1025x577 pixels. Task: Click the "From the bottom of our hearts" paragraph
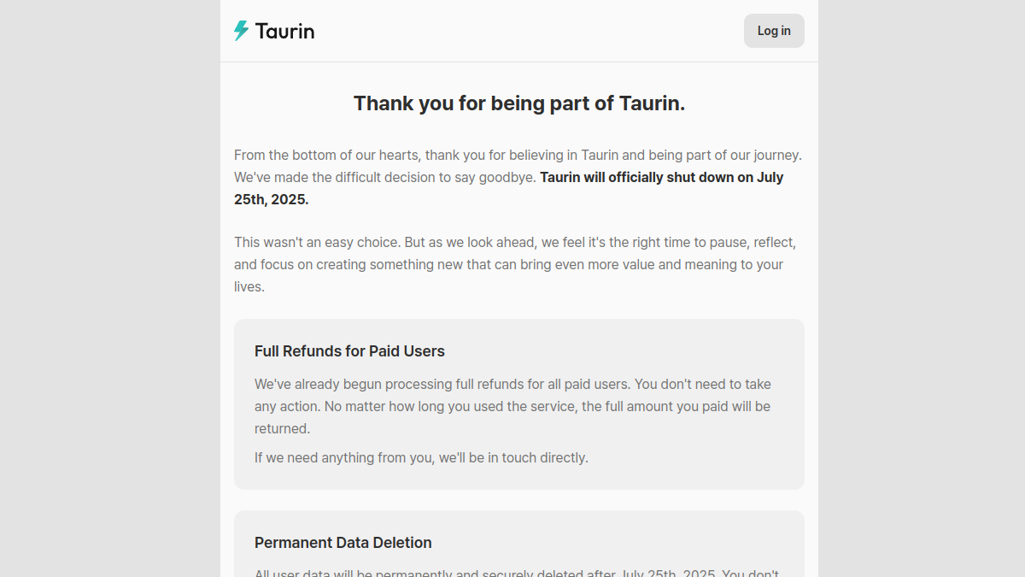tap(518, 177)
